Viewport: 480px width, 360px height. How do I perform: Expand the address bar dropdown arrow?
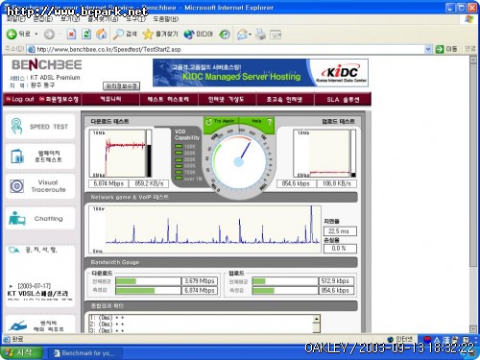coord(428,49)
